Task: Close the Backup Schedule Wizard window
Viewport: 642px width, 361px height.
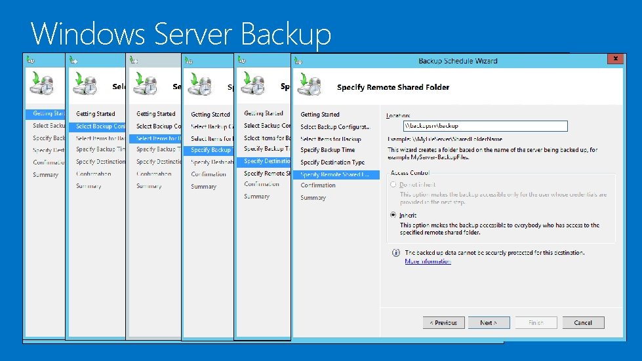Action: pos(615,59)
